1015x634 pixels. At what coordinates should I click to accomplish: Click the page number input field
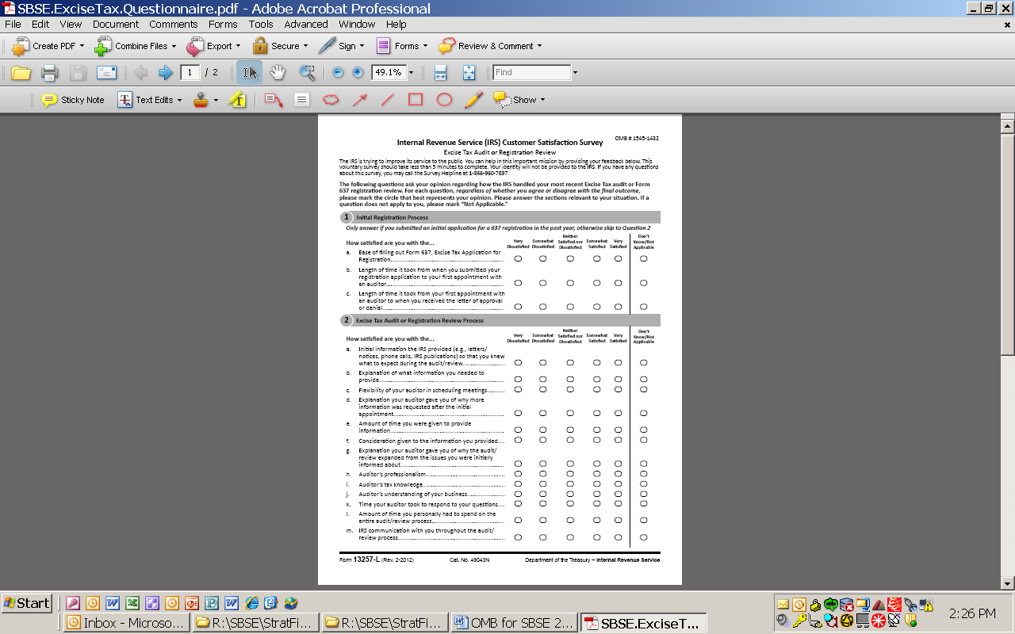tap(190, 73)
